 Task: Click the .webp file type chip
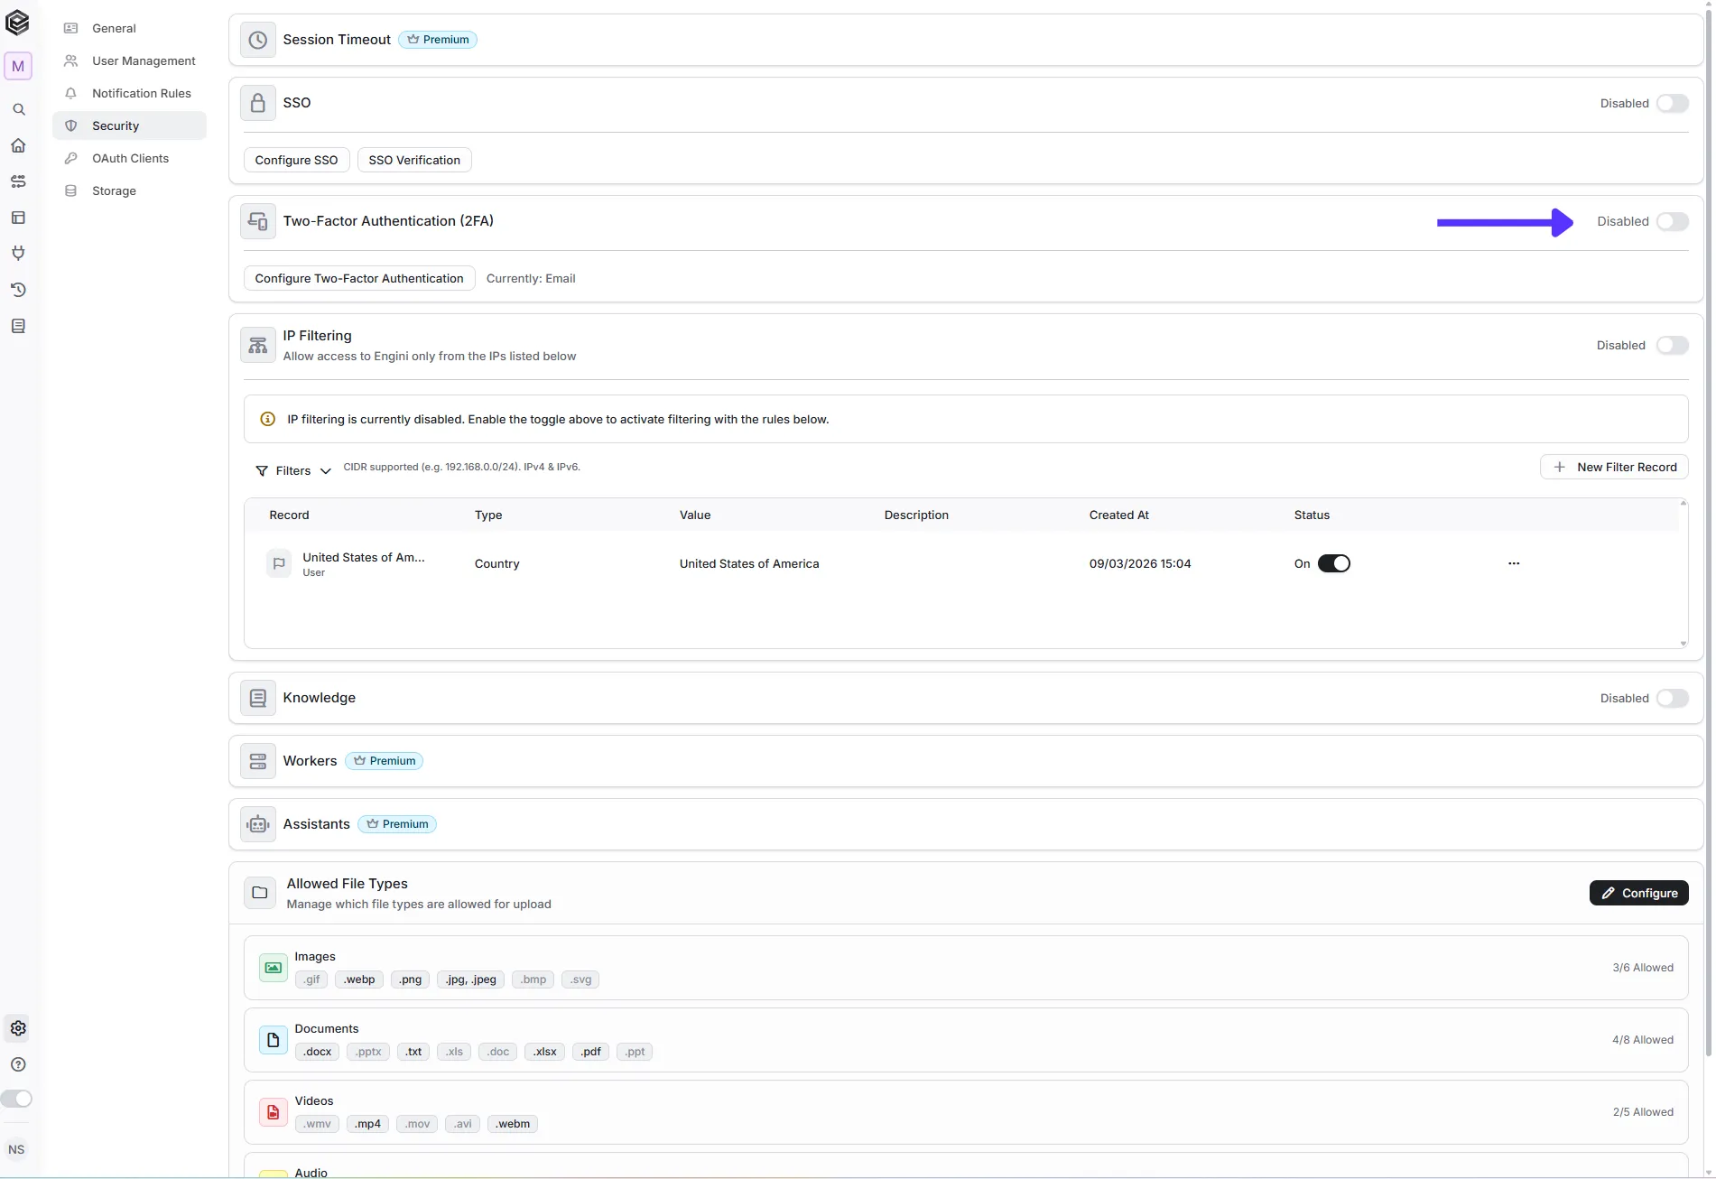pos(359,979)
